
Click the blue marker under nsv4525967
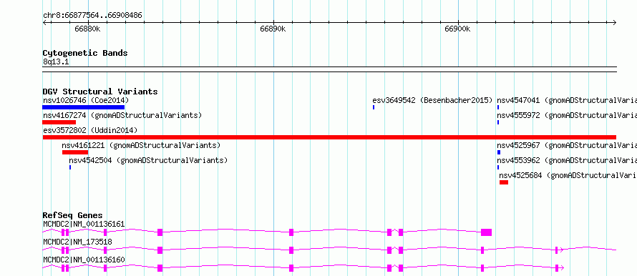click(x=499, y=152)
